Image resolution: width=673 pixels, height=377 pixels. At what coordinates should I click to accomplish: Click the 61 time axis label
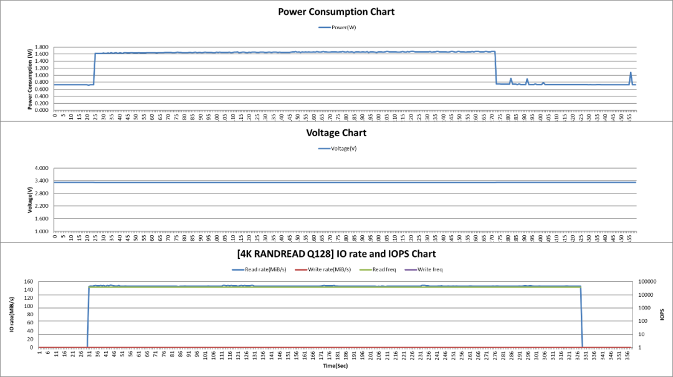[x=138, y=355]
